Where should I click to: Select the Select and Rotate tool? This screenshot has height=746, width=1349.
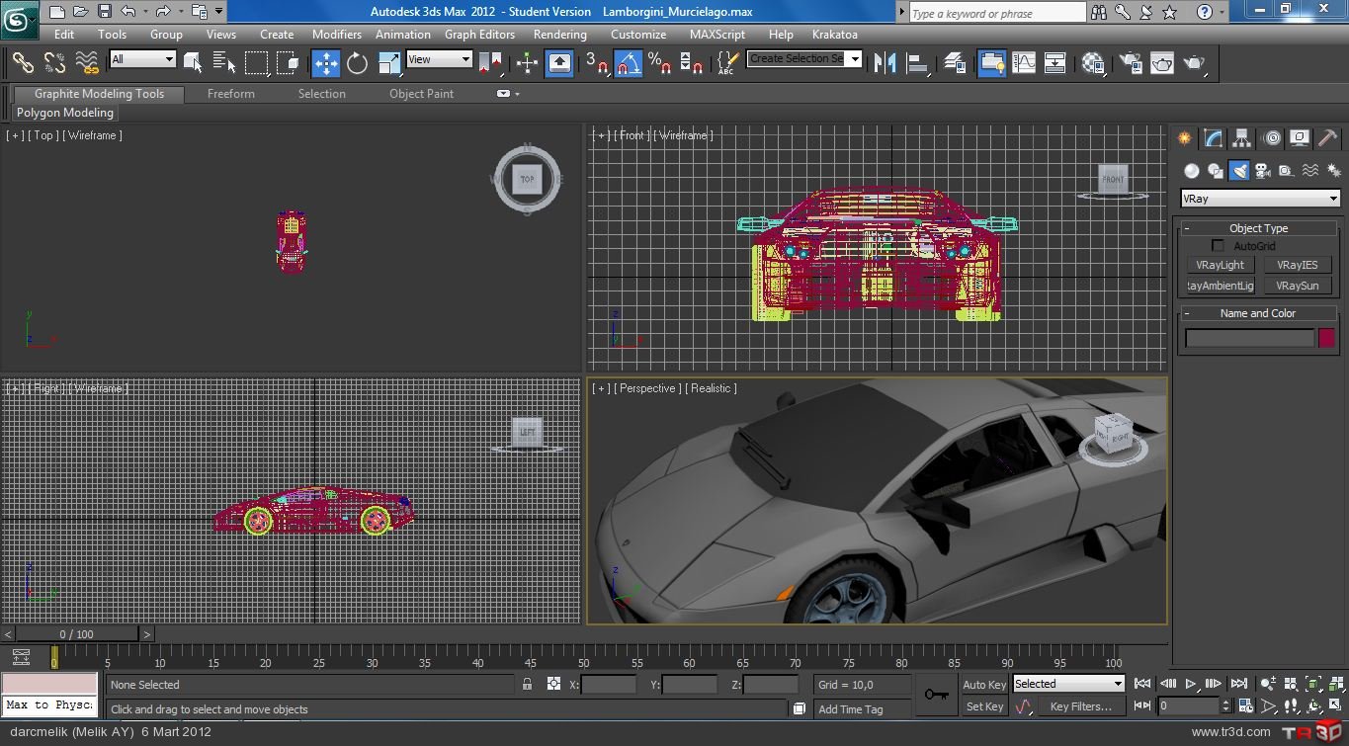(357, 63)
